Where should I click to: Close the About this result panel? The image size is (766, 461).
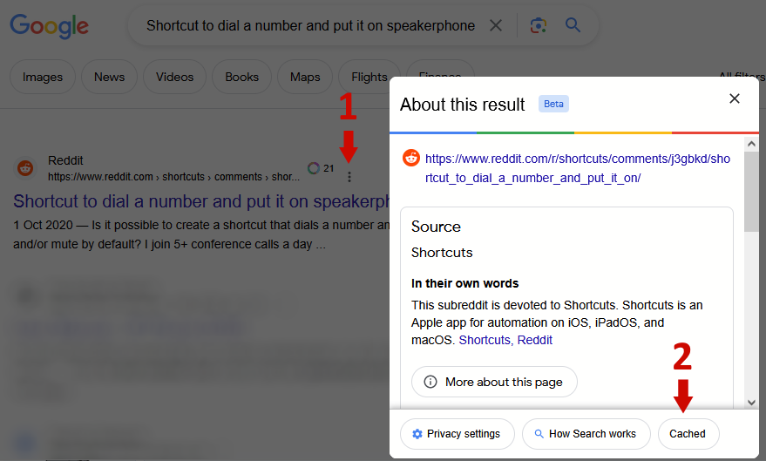point(735,98)
